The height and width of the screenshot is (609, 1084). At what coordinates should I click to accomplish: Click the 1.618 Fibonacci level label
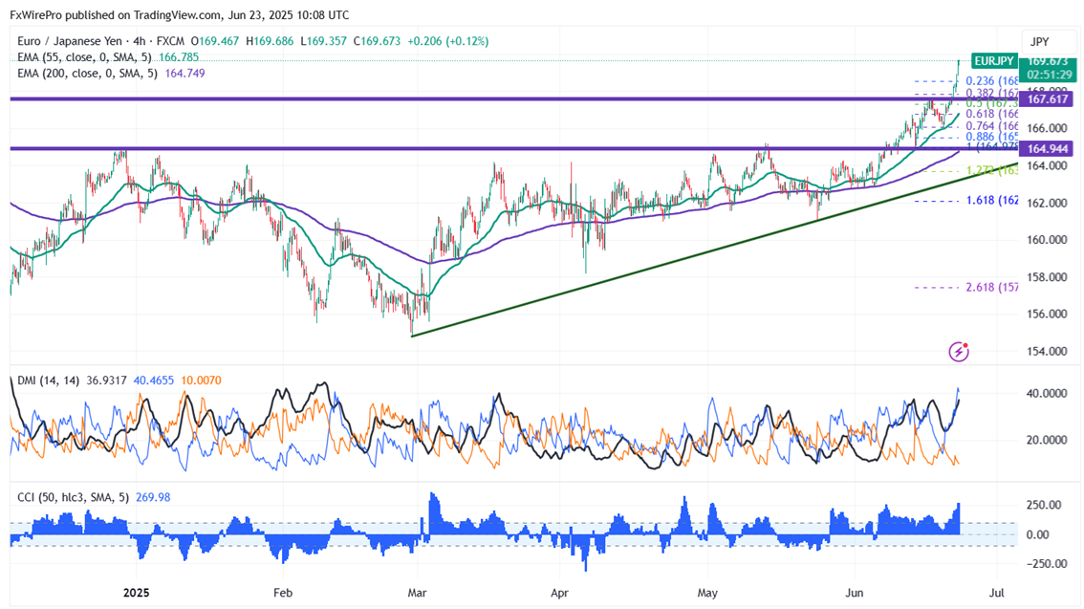(x=992, y=201)
